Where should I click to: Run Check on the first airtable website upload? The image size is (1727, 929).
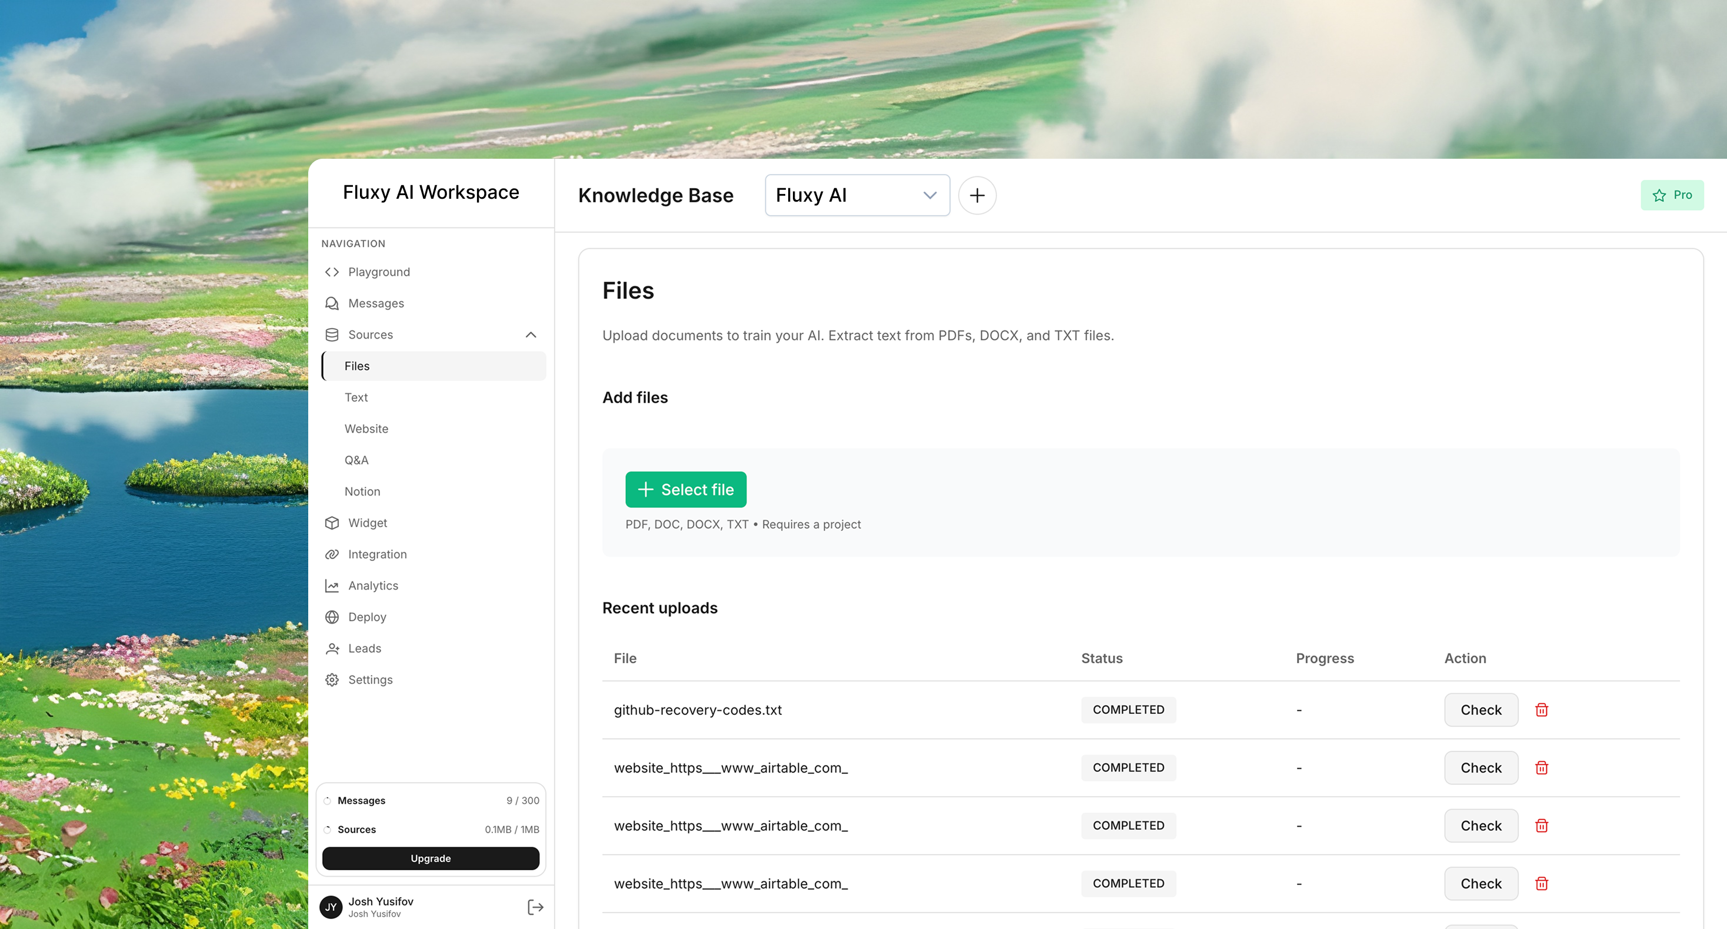(1481, 767)
